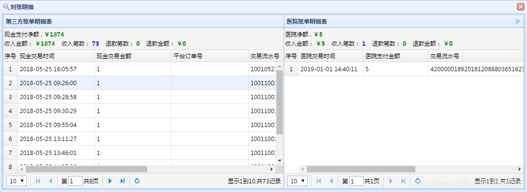The image size is (527, 192).
Task: Click horizontal scrollbar thumb of hospital table
Action: coord(361,169)
